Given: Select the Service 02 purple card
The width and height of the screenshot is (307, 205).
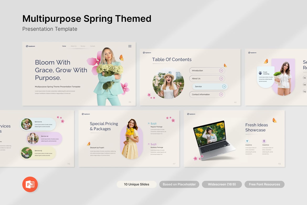Looking at the screenshot, I should point(44,139).
